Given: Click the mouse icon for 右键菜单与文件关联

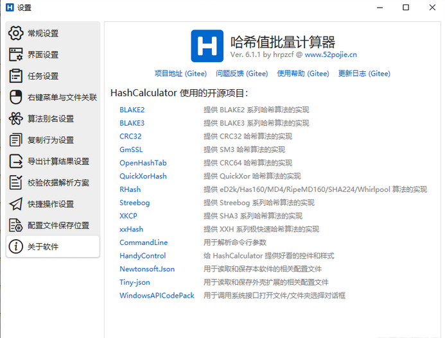Looking at the screenshot, I should click(x=15, y=97).
